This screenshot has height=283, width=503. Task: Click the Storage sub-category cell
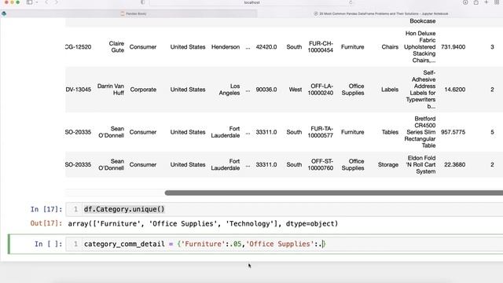387,164
